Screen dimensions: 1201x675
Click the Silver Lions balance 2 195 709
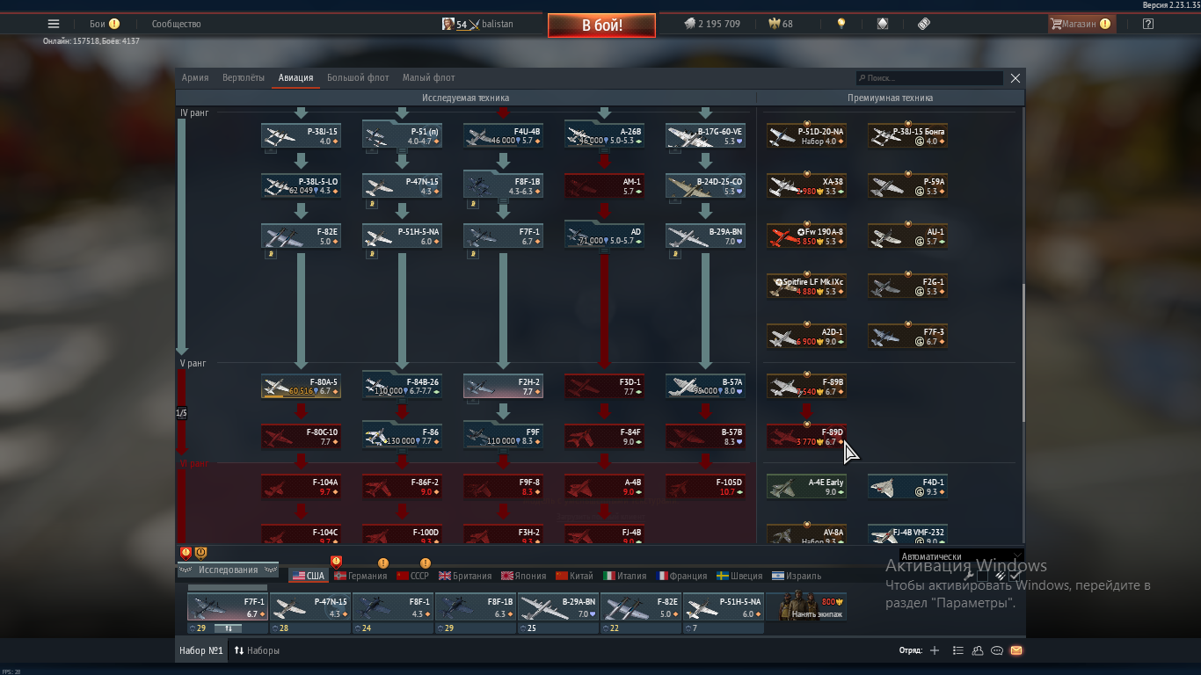click(x=712, y=24)
